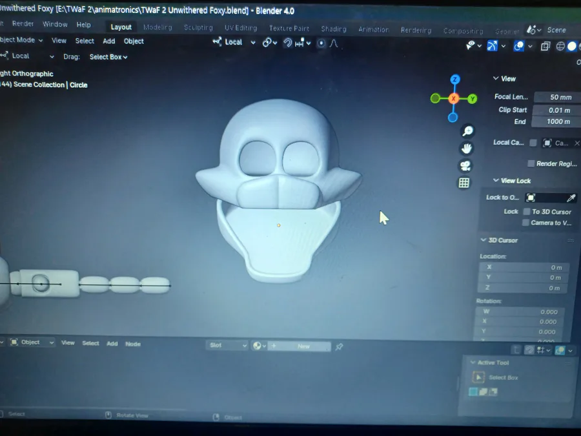
Task: Click the eyedropper in Lock to Object field
Action: click(x=571, y=198)
